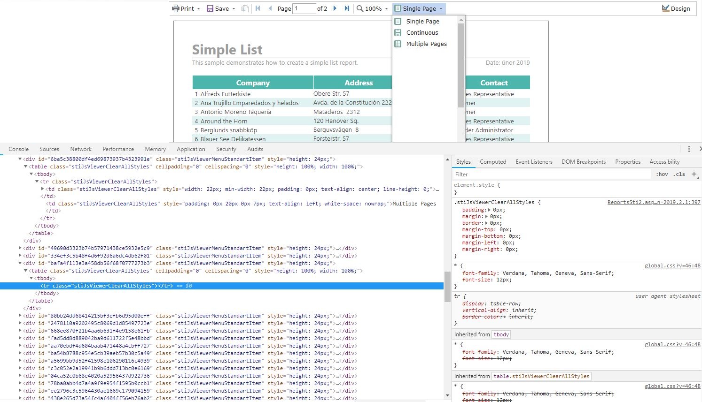
Task: Expand the padding property triangle
Action: click(x=489, y=210)
